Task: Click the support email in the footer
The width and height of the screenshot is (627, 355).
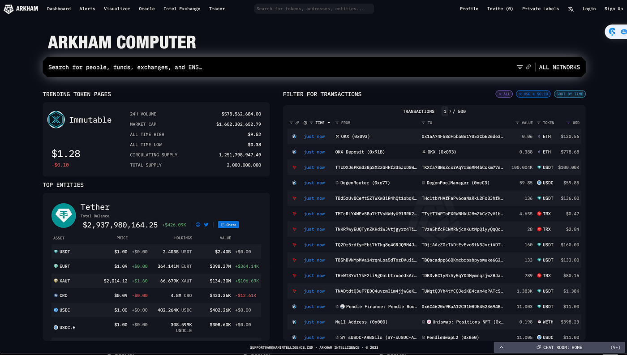Action: 282,347
